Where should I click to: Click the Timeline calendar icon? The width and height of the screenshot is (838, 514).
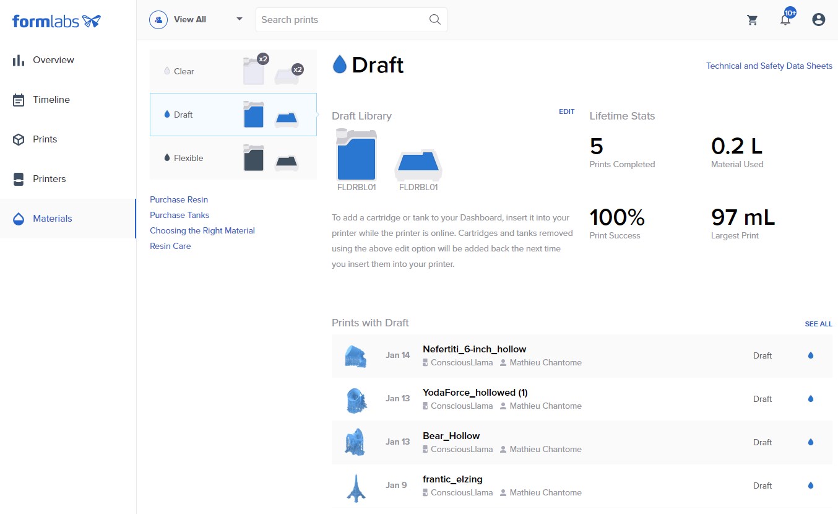pos(19,100)
